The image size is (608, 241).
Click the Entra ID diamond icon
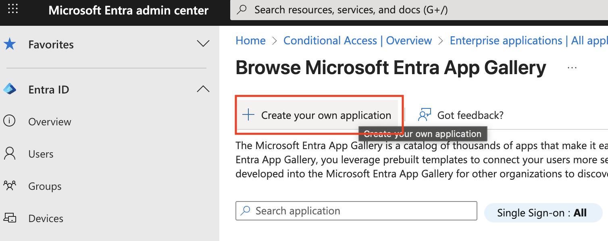(x=10, y=89)
